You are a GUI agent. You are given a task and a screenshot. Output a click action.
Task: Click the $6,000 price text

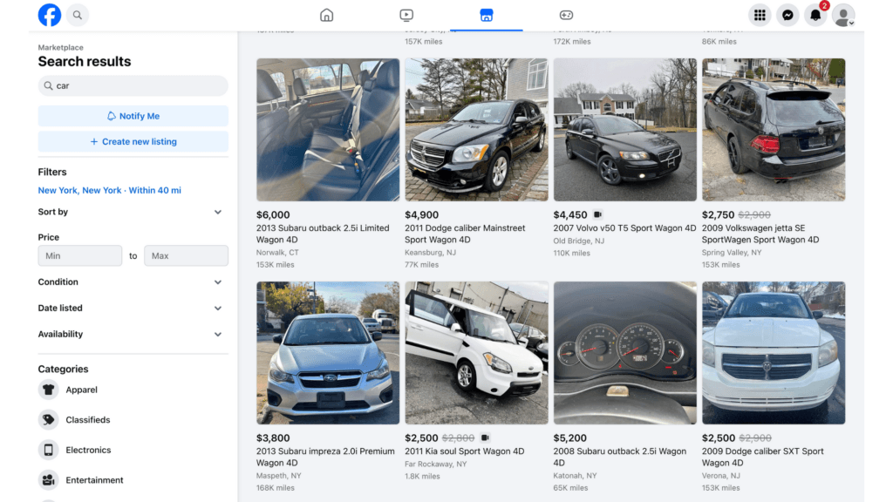pos(273,215)
